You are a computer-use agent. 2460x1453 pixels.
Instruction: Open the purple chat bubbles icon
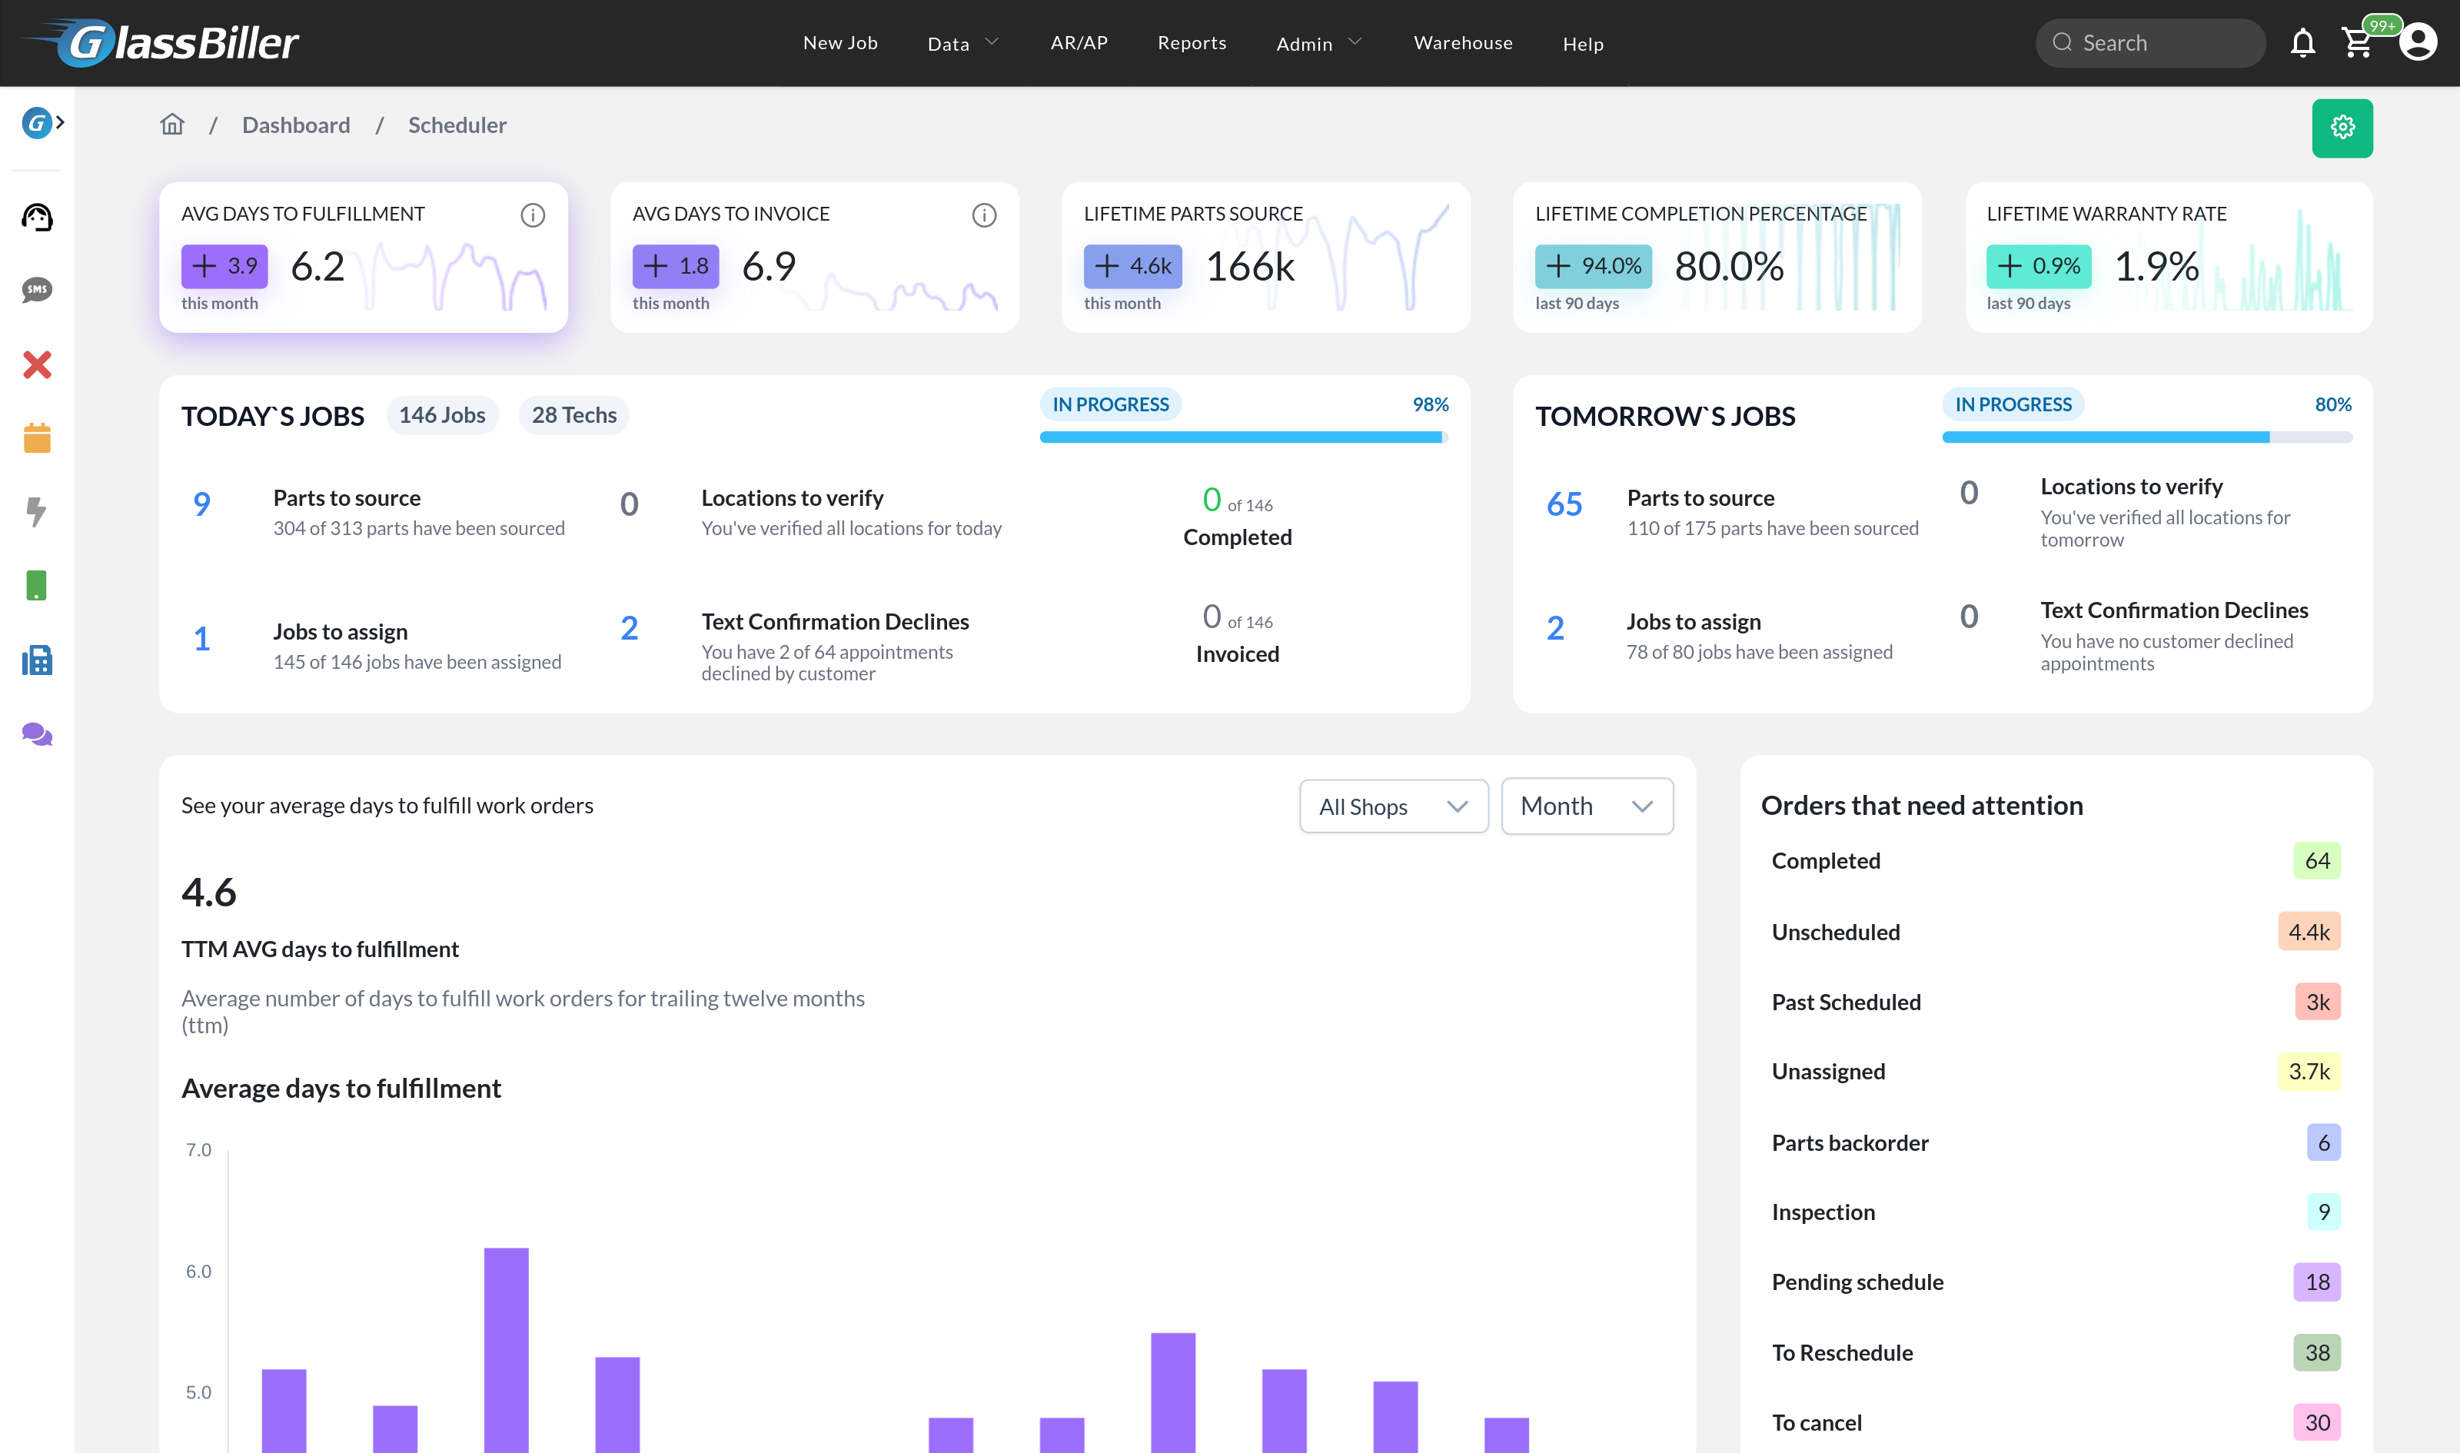[x=37, y=734]
